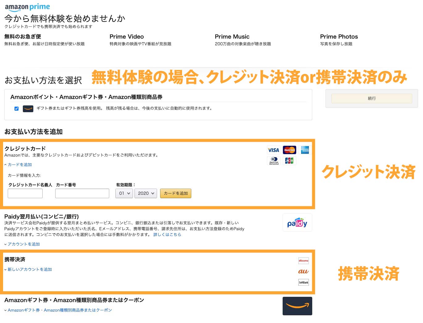Screen dimensions: 423x323
Task: Select the Diners Club card icon
Action: [x=273, y=161]
